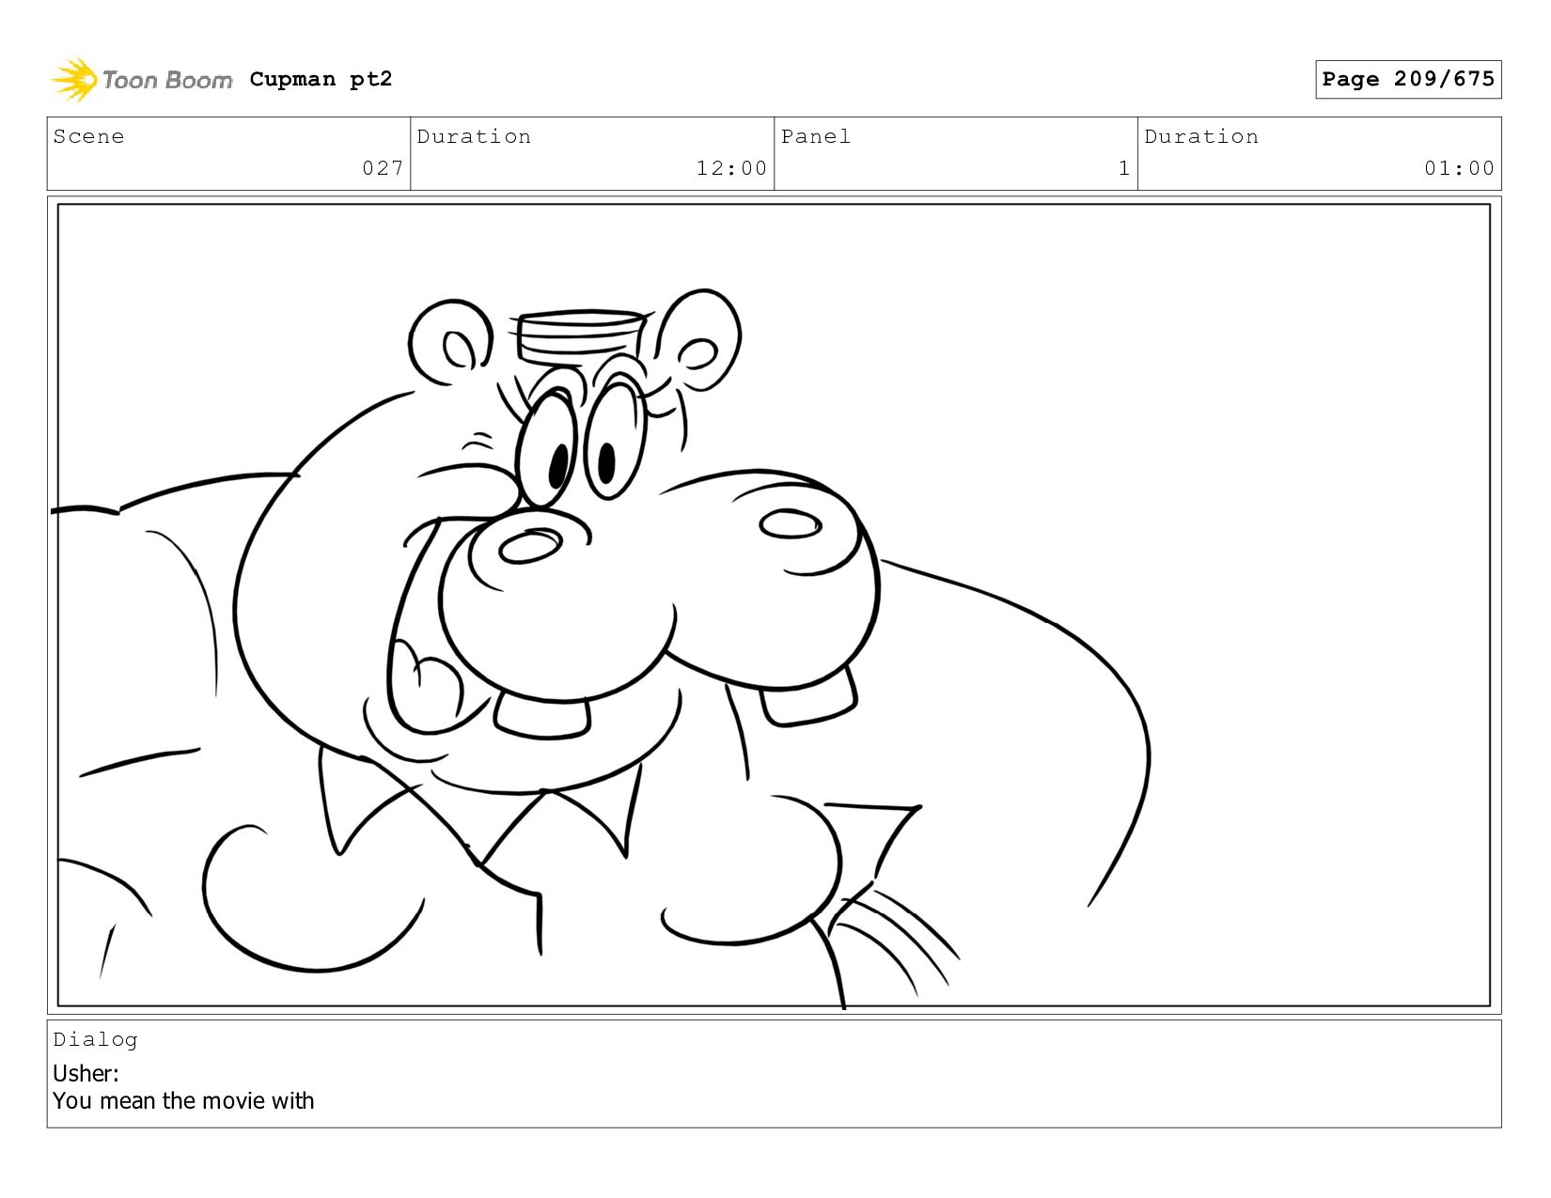Select the panel duration value "01:00"
This screenshot has width=1551, height=1198.
pyautogui.click(x=1459, y=168)
